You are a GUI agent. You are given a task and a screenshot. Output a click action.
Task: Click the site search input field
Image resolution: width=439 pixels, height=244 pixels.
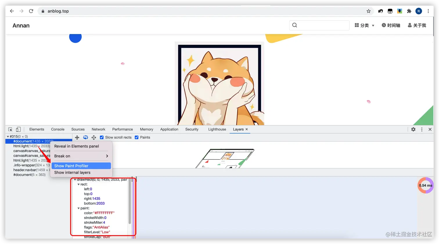(319, 25)
